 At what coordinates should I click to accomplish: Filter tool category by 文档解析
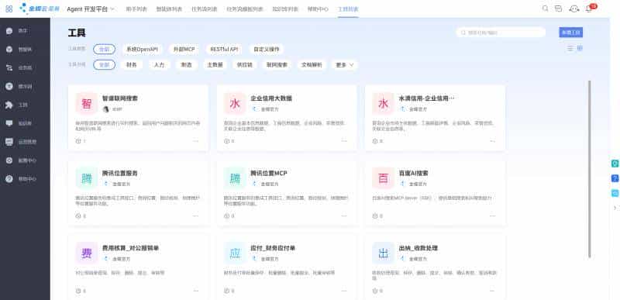click(x=312, y=65)
